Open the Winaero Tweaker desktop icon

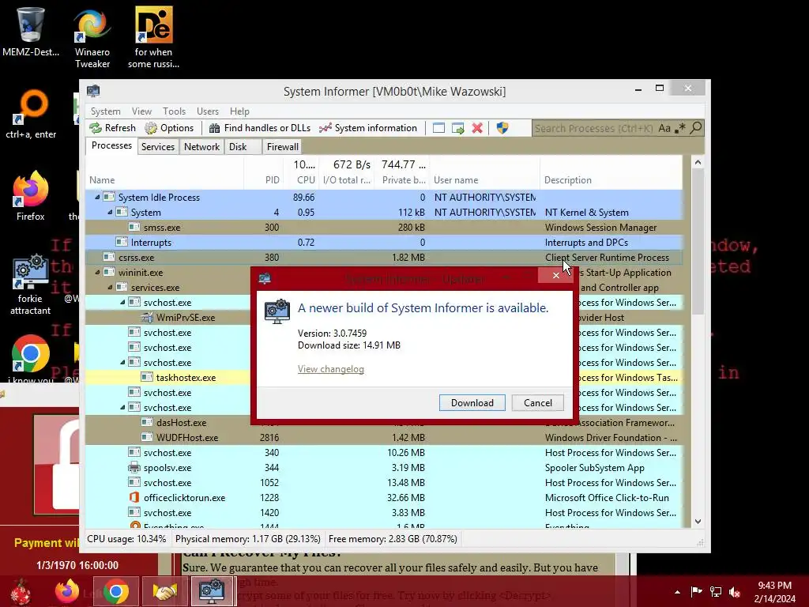coord(92,37)
